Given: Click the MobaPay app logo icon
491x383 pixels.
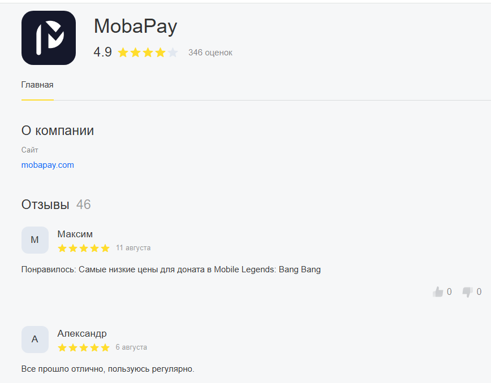Looking at the screenshot, I should click(x=49, y=38).
